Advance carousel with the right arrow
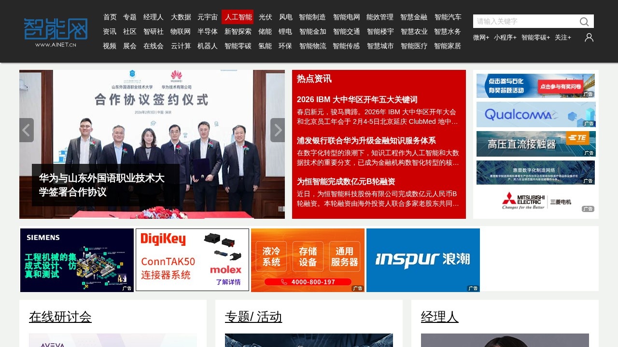618x347 pixels. (x=278, y=130)
